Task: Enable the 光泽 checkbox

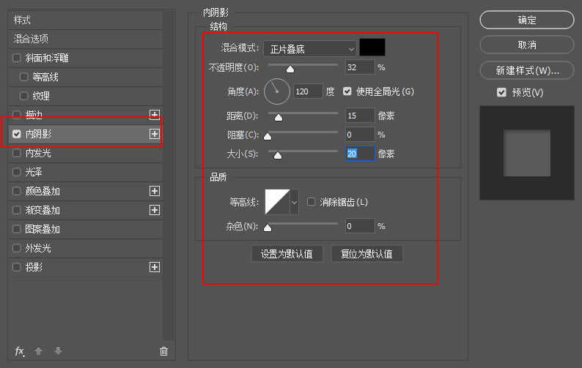Action: point(17,172)
